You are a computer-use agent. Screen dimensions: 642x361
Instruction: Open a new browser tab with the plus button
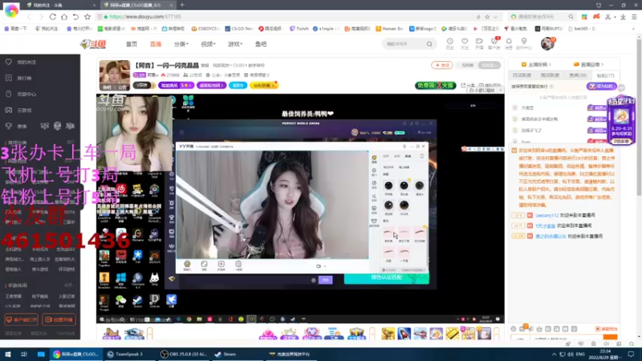coord(182,5)
